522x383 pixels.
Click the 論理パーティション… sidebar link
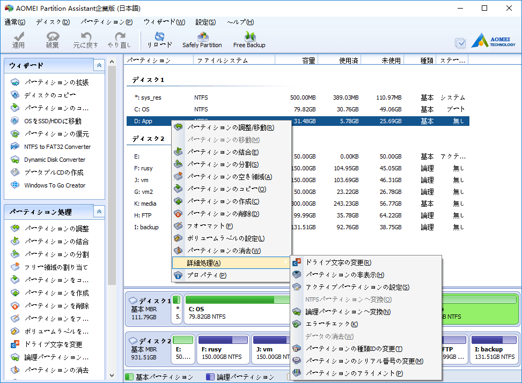coord(56,357)
